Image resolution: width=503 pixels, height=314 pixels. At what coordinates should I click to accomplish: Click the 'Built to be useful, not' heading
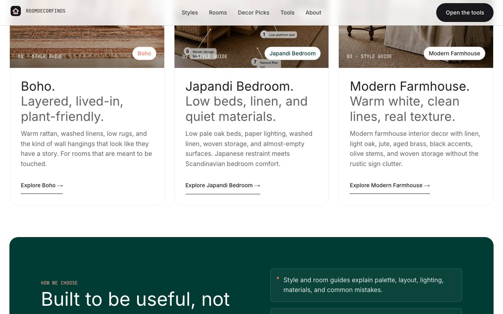135,299
